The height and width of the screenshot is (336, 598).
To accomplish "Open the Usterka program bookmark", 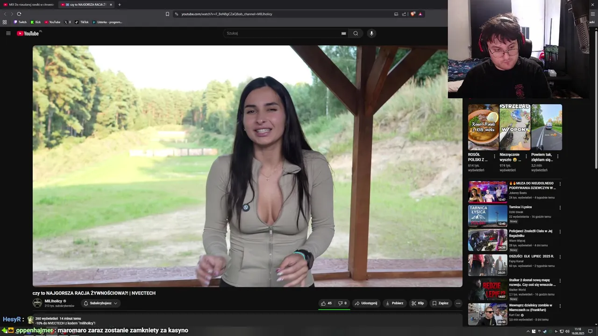I will (x=107, y=22).
